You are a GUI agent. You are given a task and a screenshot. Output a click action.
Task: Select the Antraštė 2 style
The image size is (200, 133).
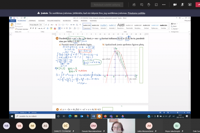[112, 26]
